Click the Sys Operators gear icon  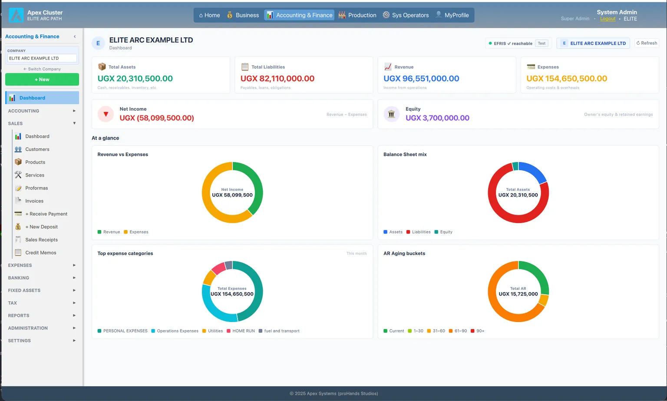tap(386, 15)
